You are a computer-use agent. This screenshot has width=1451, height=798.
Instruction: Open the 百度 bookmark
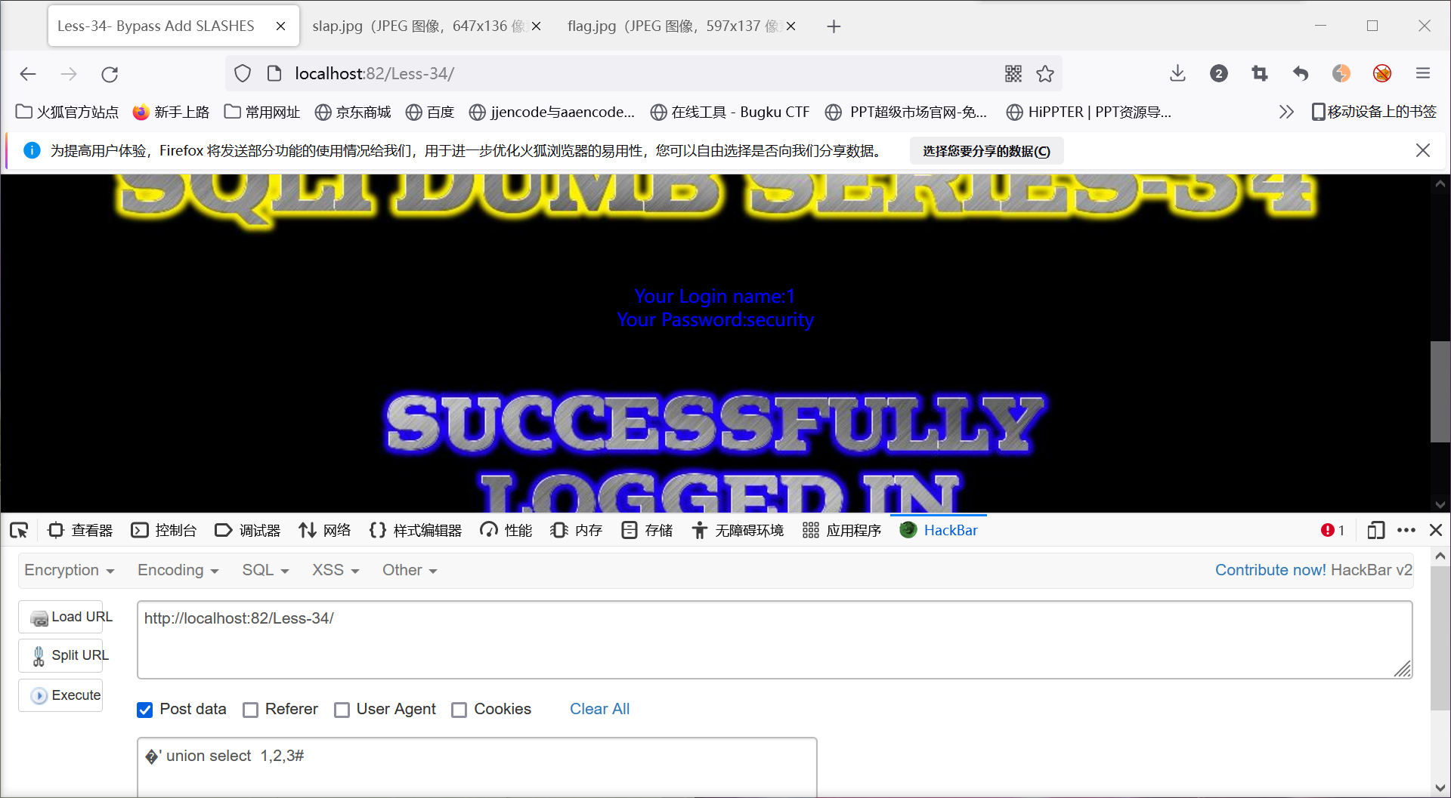tap(429, 112)
